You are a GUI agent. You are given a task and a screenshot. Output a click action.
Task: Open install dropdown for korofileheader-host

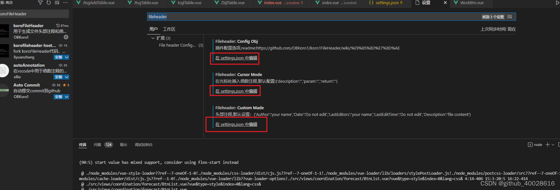pyautogui.click(x=67, y=57)
